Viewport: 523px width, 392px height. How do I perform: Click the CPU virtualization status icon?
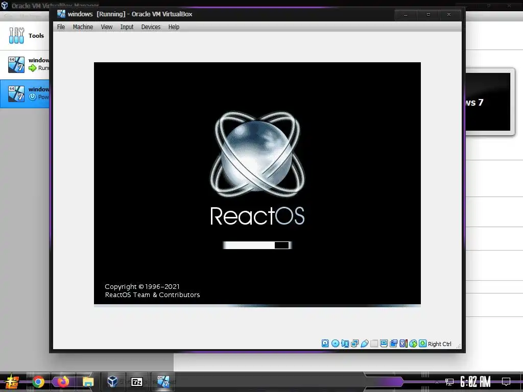tap(403, 344)
